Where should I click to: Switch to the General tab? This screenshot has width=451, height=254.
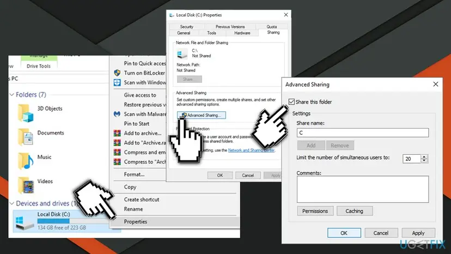pos(184,33)
